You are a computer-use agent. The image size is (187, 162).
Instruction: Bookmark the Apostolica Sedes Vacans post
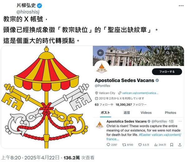(x=172, y=145)
